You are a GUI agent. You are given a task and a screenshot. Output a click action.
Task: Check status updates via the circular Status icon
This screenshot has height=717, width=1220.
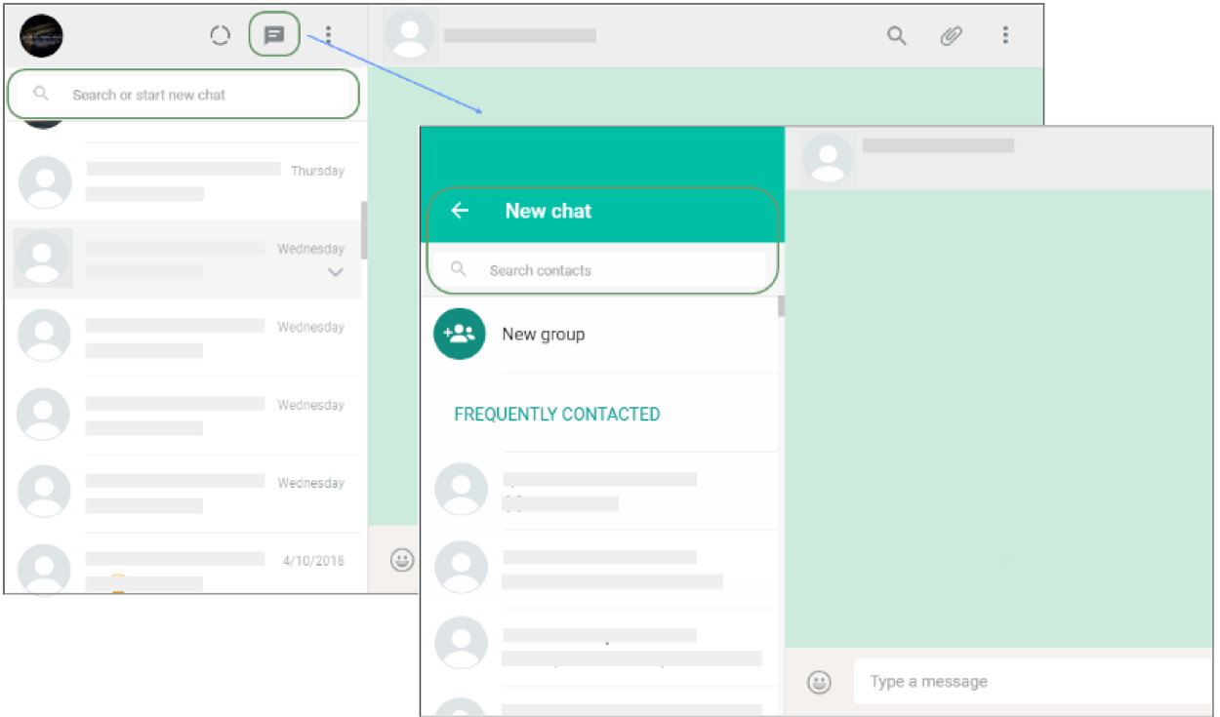pyautogui.click(x=220, y=35)
